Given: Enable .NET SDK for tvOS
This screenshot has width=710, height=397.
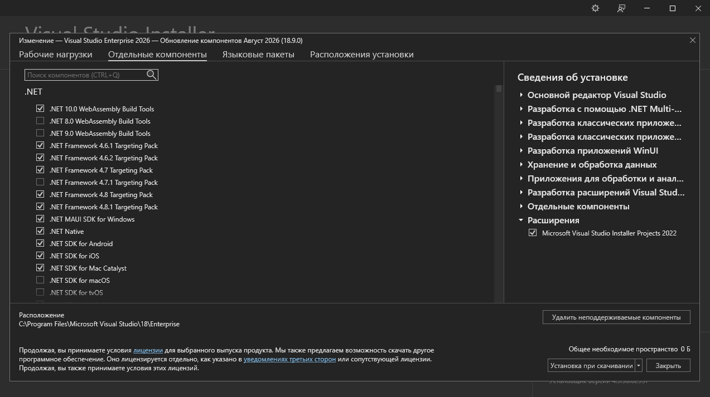Looking at the screenshot, I should [x=40, y=292].
